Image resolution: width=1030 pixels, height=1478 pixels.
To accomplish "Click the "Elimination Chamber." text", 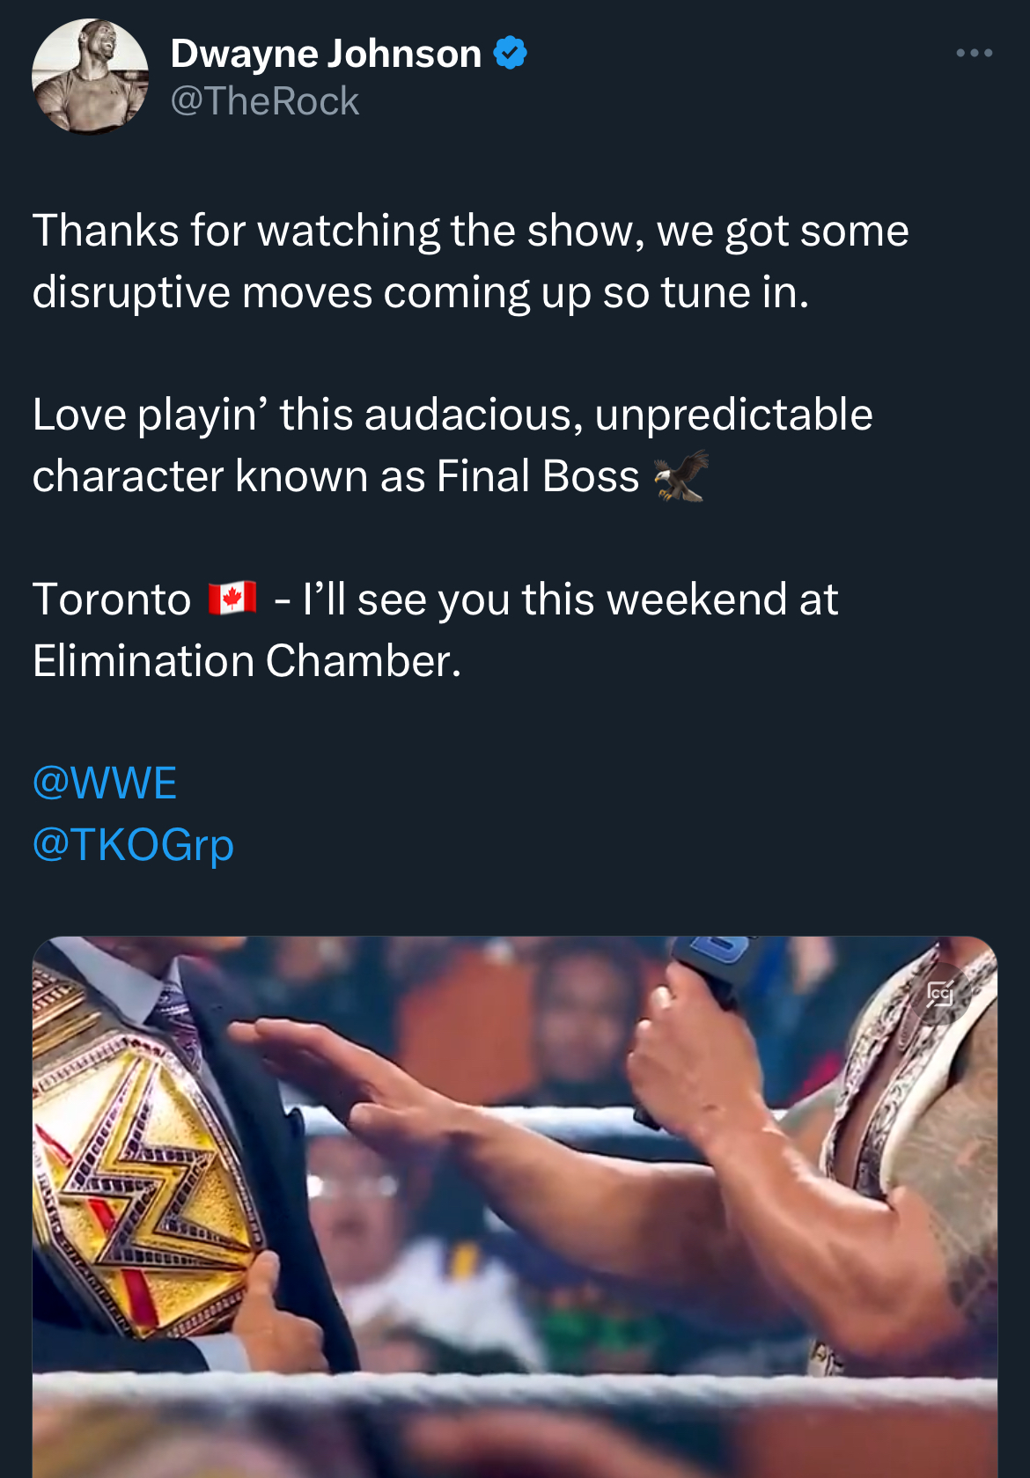I will tap(246, 661).
